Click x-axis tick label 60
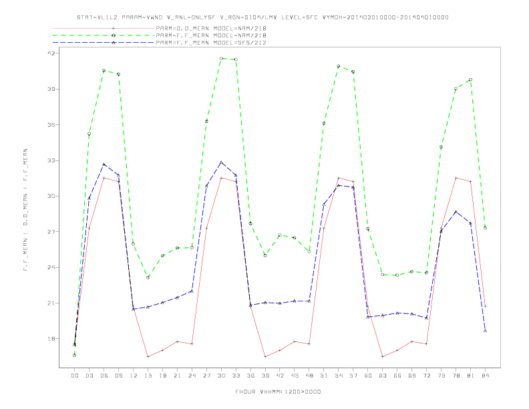Viewport: 529px width, 409px height. coord(368,376)
